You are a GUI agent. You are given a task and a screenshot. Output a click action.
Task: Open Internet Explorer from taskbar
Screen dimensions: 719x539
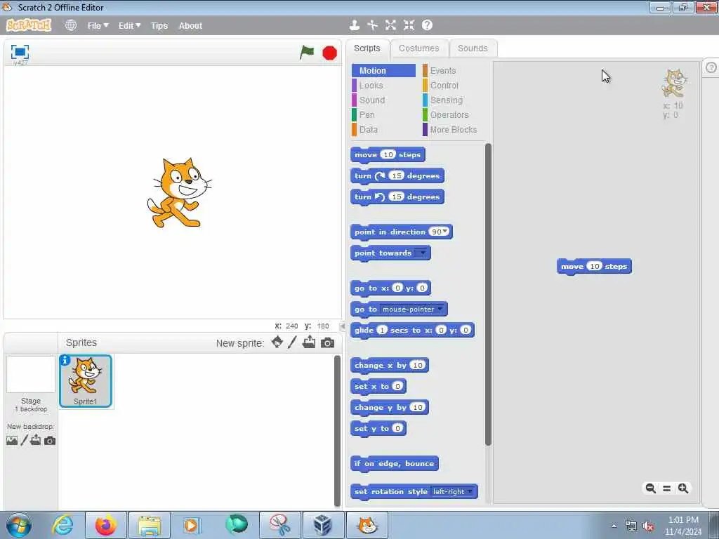[62, 525]
